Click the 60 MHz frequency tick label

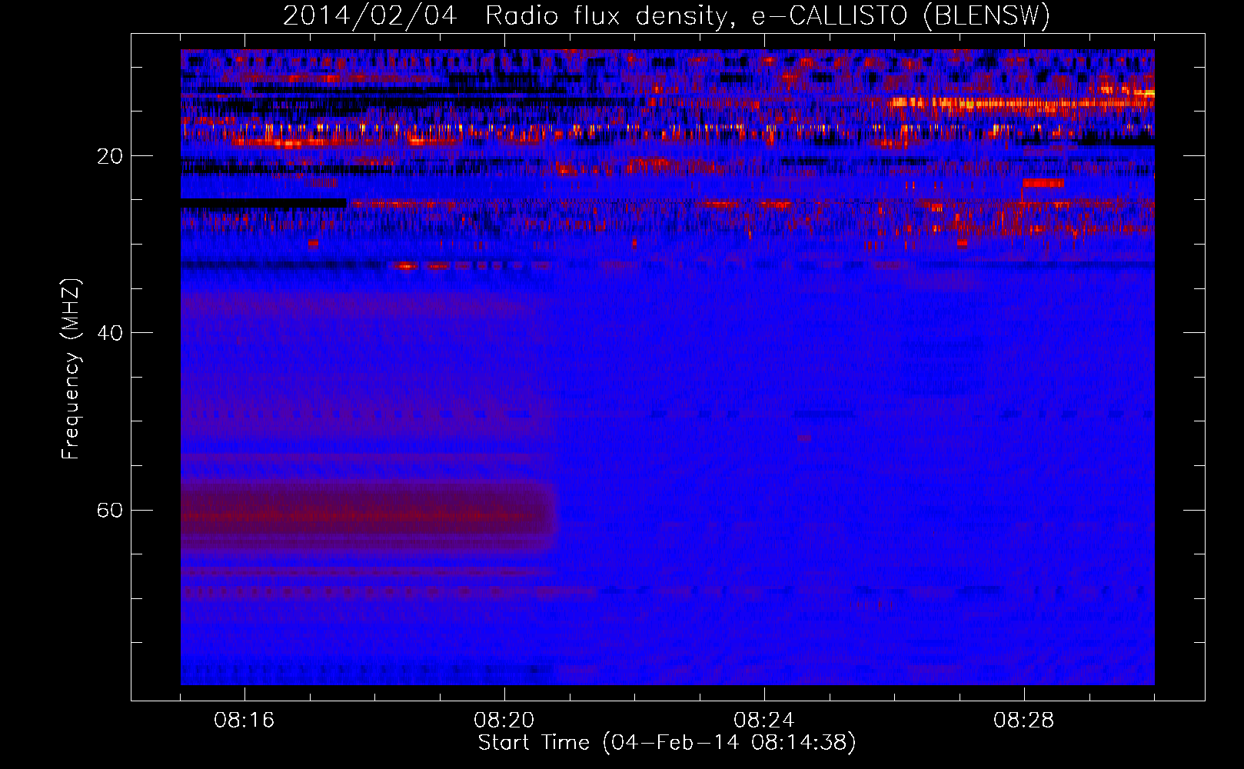(x=110, y=511)
